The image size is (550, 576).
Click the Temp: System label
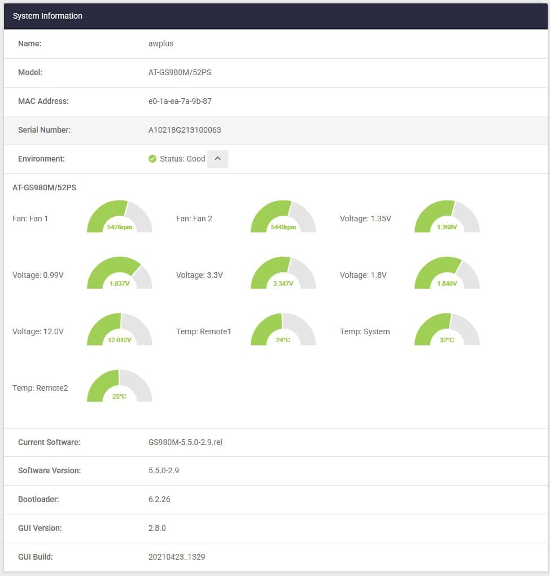pyautogui.click(x=365, y=331)
